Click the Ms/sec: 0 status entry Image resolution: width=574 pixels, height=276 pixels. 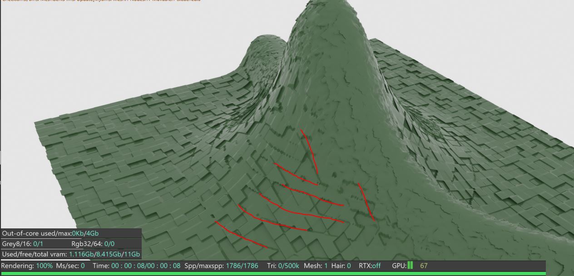(70, 266)
